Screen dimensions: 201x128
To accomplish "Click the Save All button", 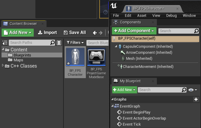I will pyautogui.click(x=75, y=32).
